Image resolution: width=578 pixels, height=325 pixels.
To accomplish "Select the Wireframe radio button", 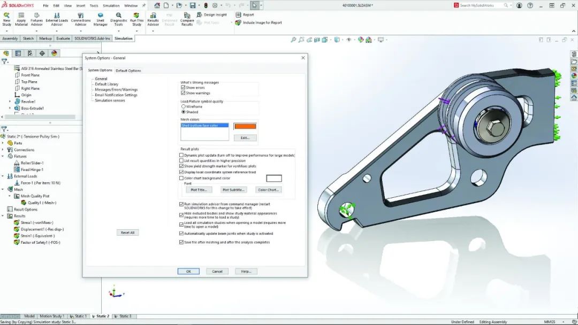I will [x=183, y=105].
